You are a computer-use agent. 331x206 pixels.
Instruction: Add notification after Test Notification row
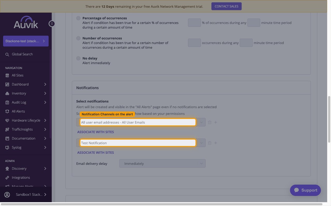point(216,143)
